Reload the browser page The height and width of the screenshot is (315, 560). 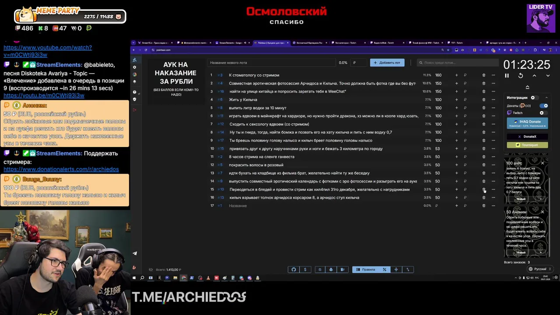coord(146,50)
